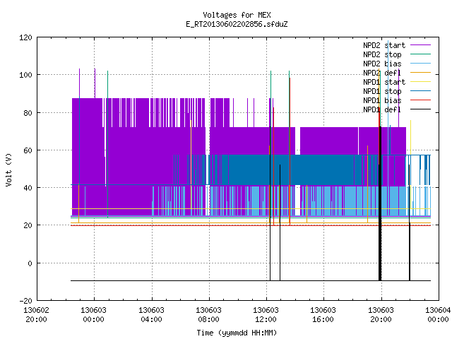Click the 130602 20:00 x-axis tick label
The image size is (452, 339).
36,315
